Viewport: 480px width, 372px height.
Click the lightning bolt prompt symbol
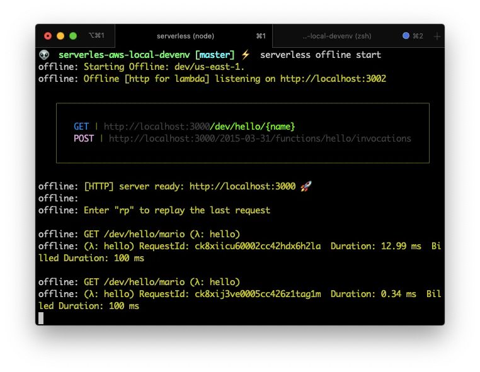point(245,55)
